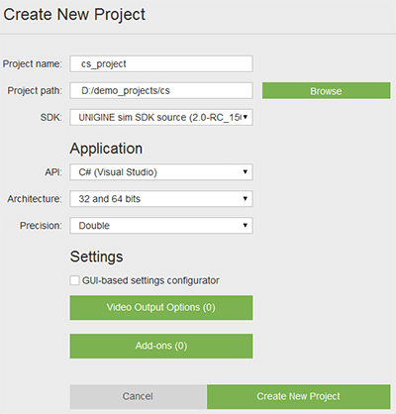Click the Create New Project title heading
396x414 pixels.
(x=74, y=15)
